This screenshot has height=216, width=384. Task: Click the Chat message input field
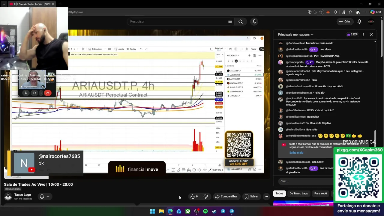pyautogui.click(x=306, y=181)
